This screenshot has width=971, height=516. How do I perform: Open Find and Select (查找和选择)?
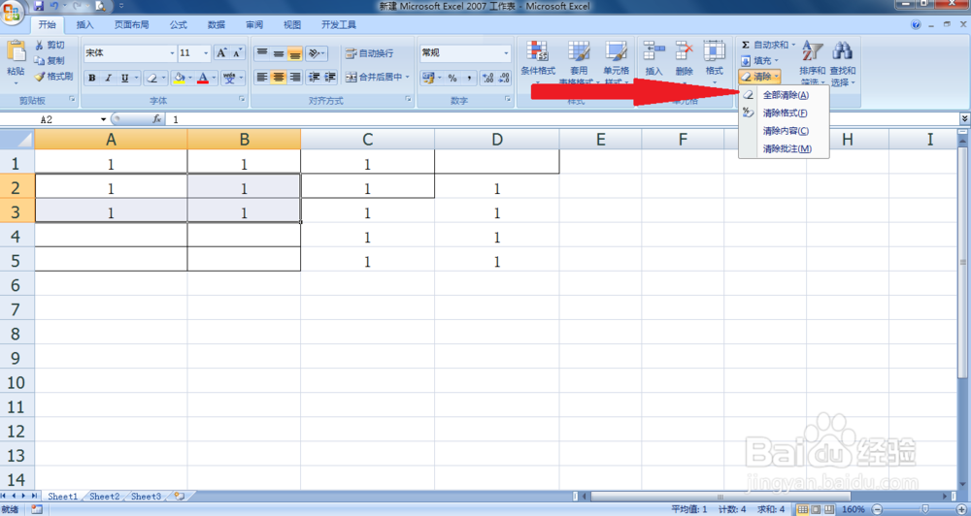click(842, 63)
